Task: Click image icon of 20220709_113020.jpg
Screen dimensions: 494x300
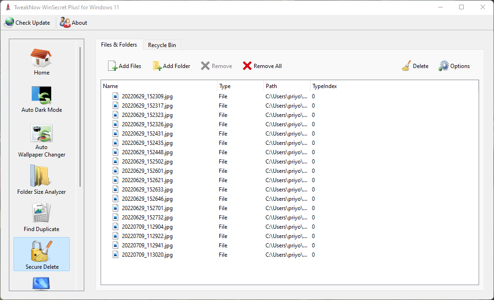Action: [x=115, y=254]
